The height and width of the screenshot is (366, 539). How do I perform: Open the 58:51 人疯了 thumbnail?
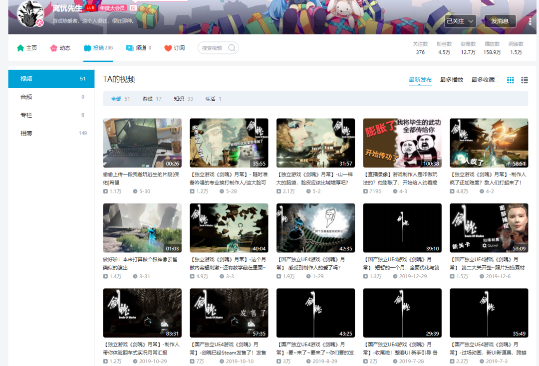point(489,143)
